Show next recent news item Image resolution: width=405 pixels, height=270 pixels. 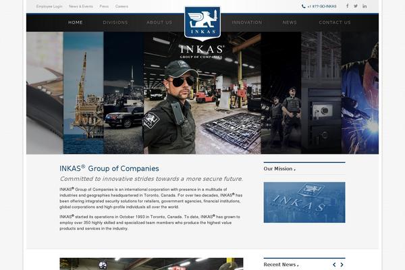[x=342, y=265]
